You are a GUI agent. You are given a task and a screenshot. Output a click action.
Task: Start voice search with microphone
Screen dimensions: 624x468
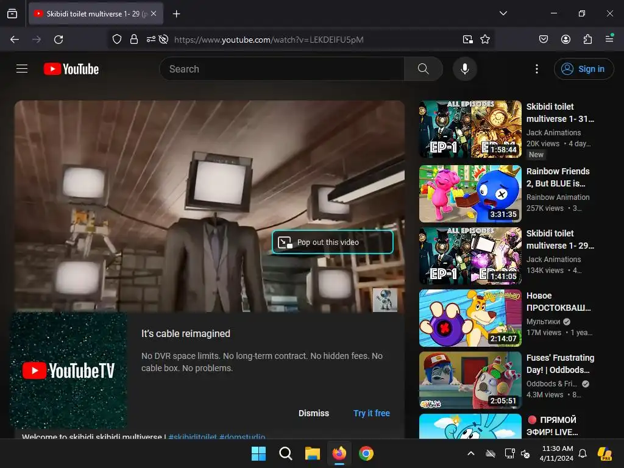[x=465, y=69]
